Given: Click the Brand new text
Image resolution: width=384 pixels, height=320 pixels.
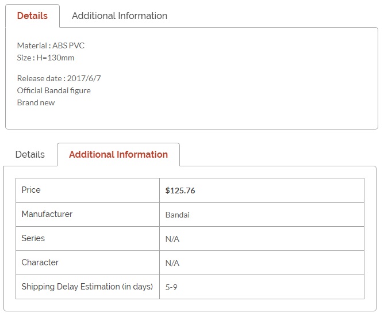Looking at the screenshot, I should (36, 102).
